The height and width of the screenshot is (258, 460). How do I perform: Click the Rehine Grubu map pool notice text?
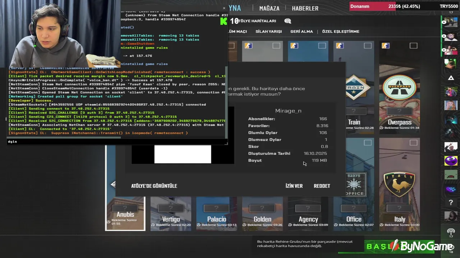(305, 244)
